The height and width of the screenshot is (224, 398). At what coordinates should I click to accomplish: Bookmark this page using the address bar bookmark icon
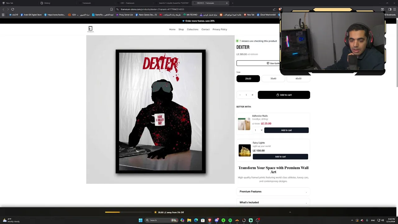pos(111,9)
